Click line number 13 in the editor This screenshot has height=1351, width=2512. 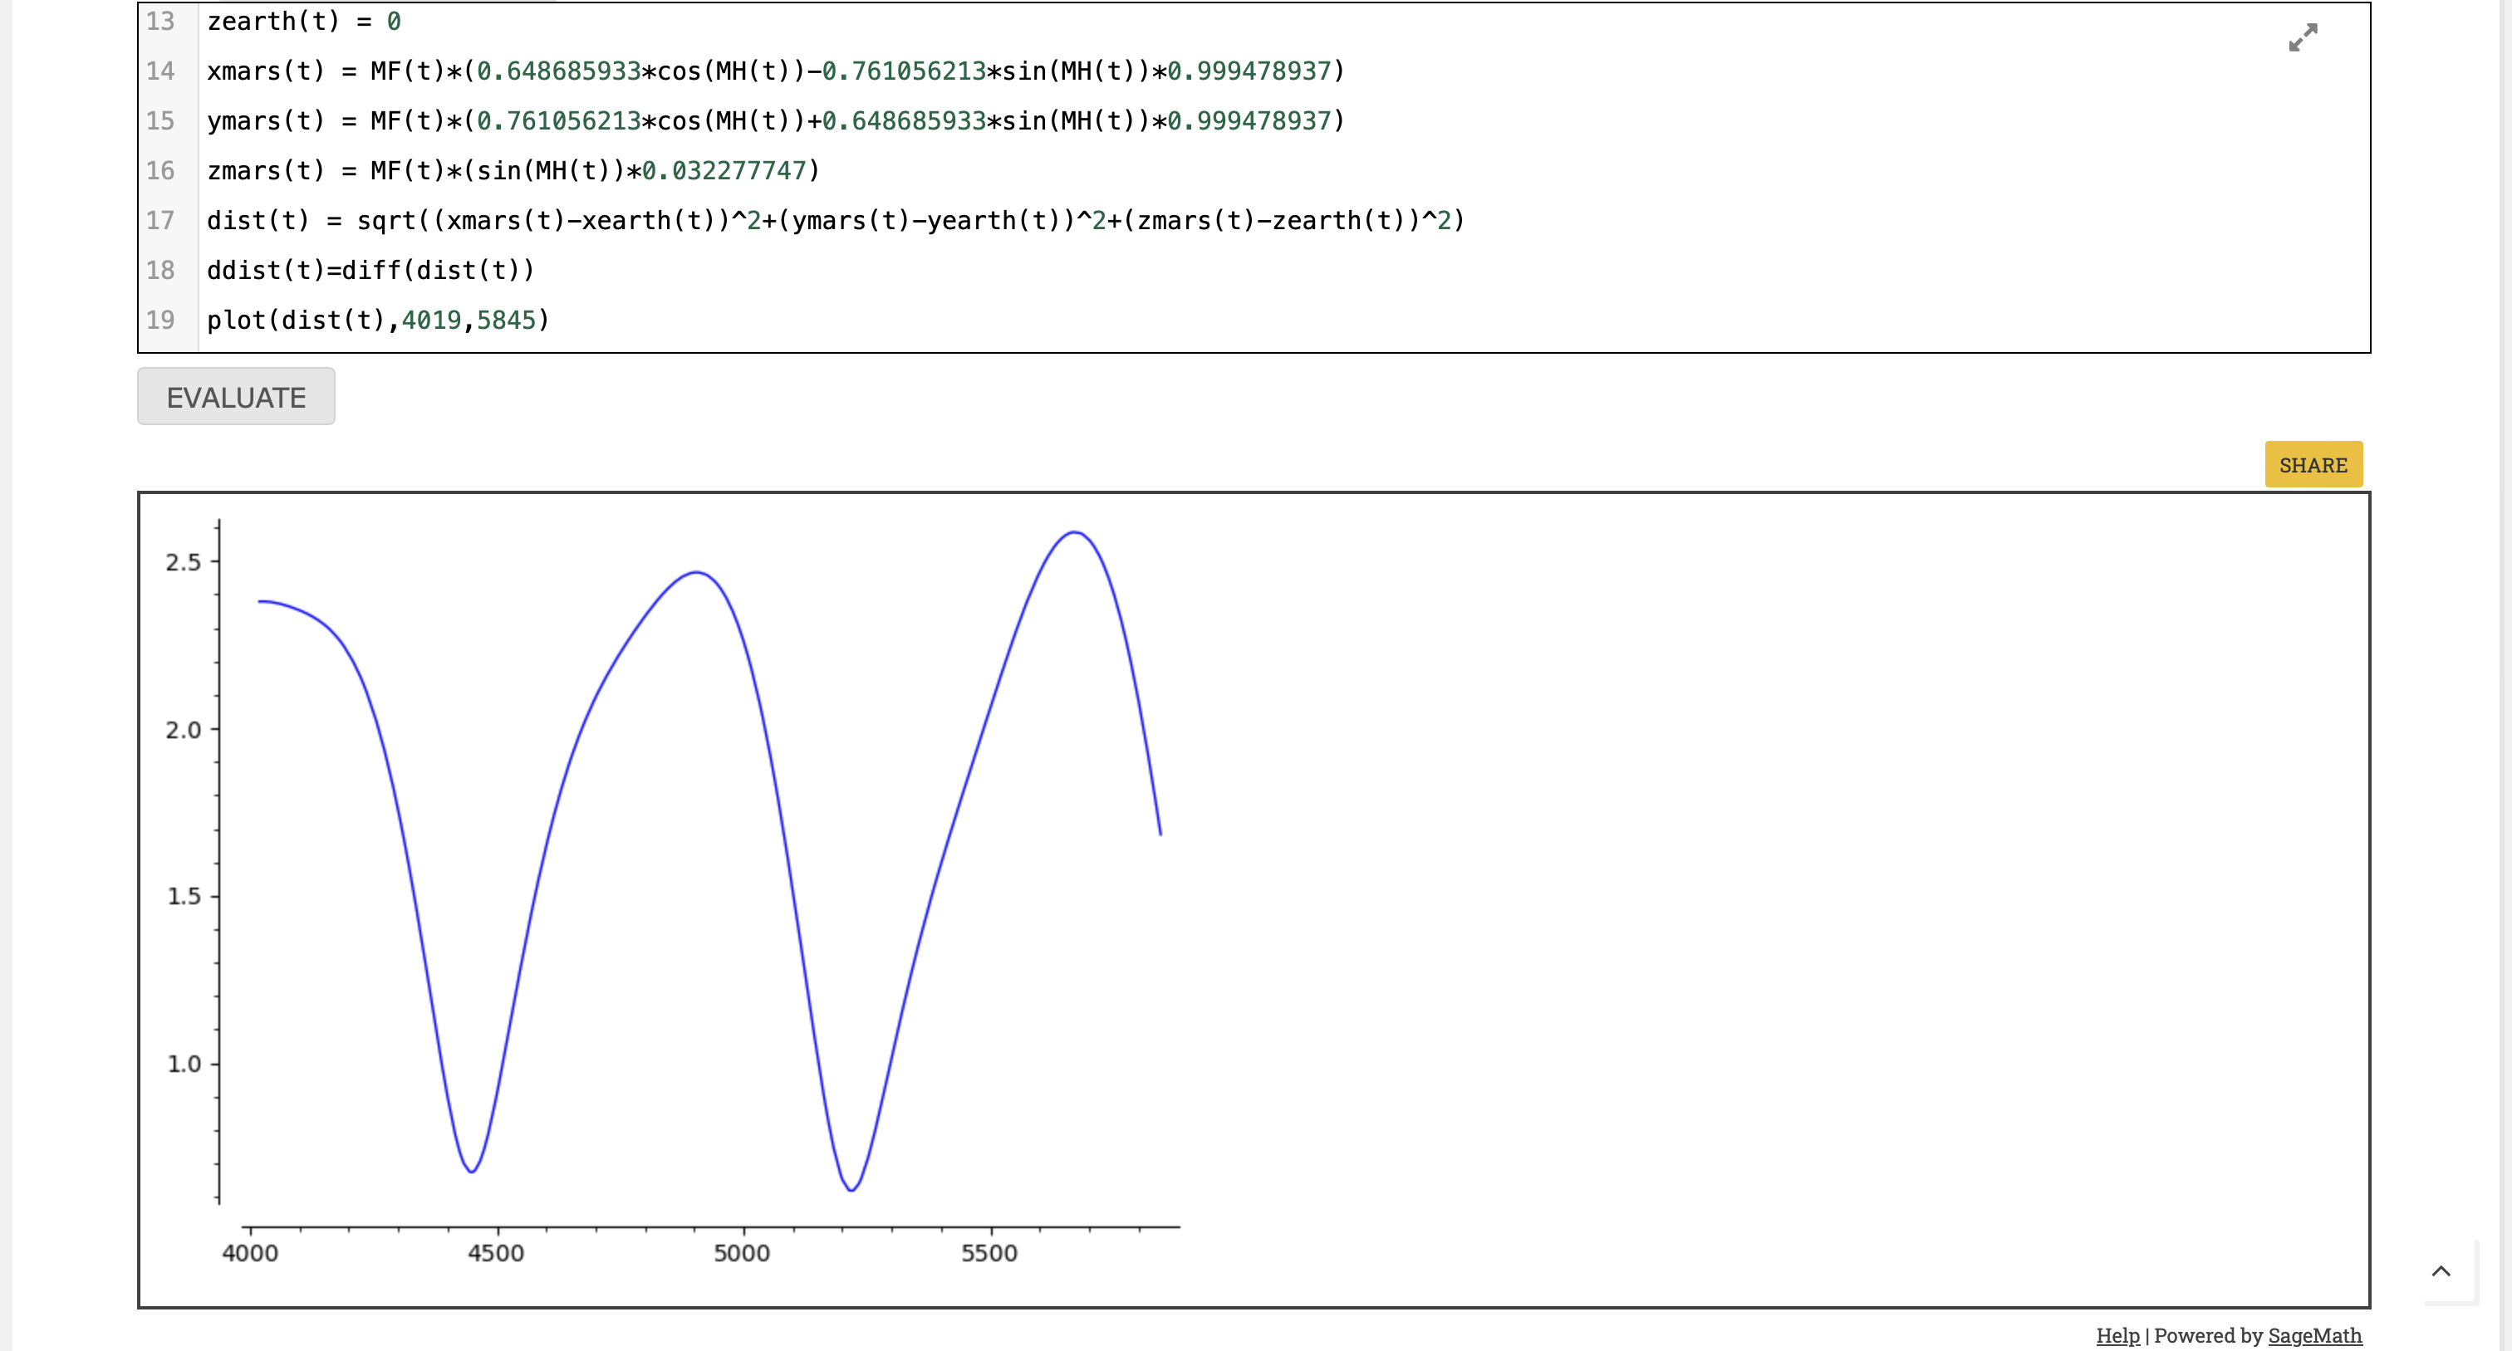click(161, 21)
